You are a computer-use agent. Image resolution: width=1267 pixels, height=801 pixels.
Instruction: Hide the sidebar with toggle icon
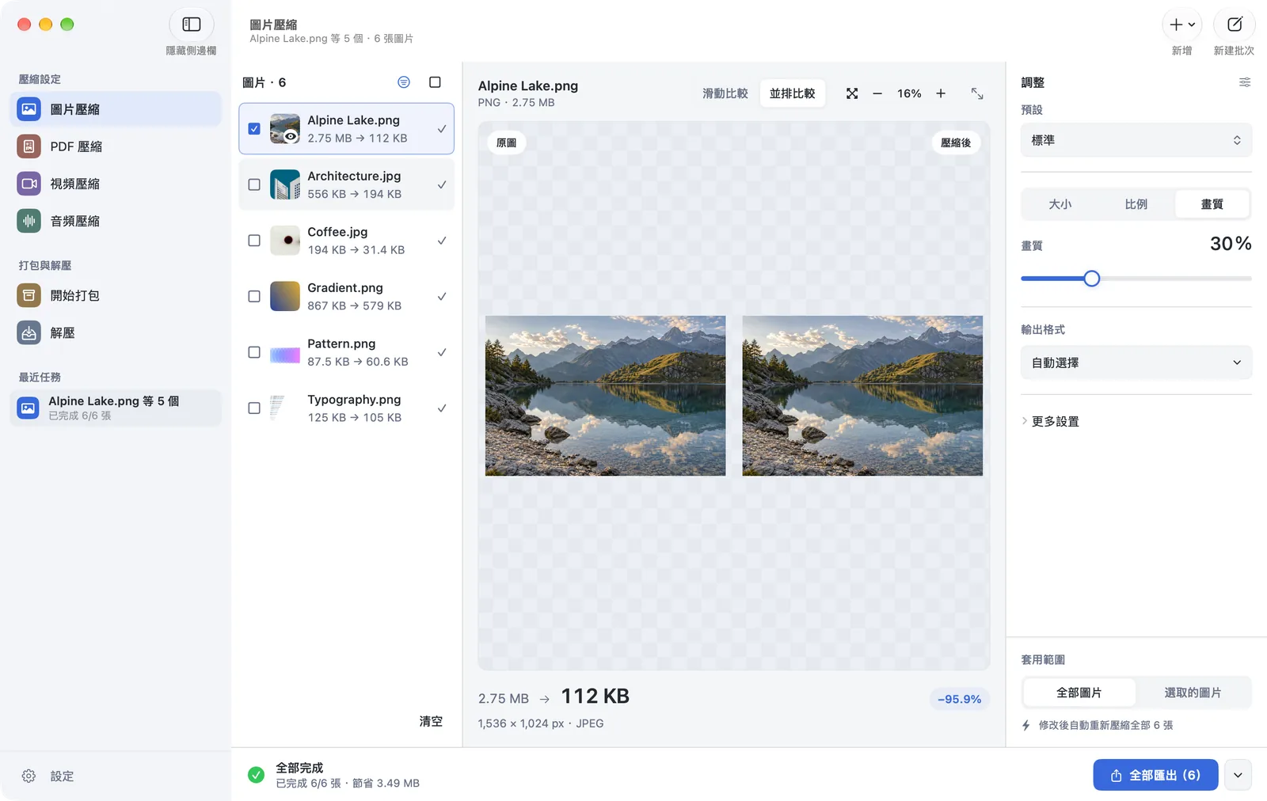pos(191,25)
